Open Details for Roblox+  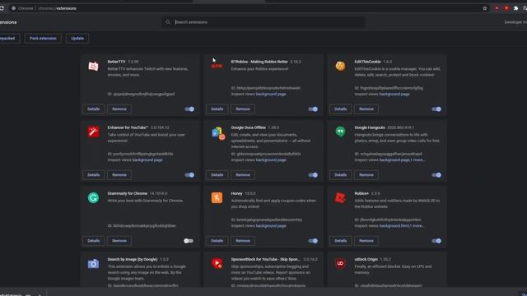[x=340, y=241]
